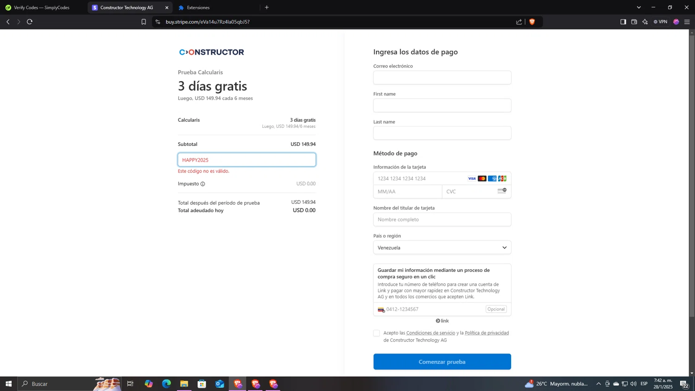Image resolution: width=695 pixels, height=391 pixels.
Task: Open the Condiciones de servicio link
Action: point(430,333)
